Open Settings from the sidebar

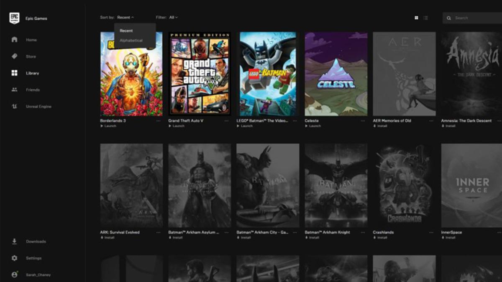pos(14,258)
